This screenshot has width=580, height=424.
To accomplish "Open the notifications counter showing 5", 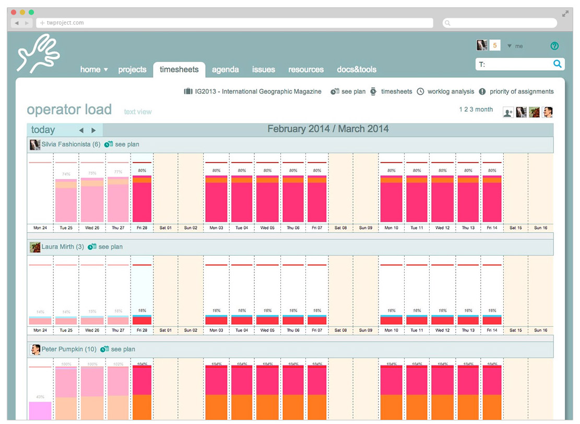I will pyautogui.click(x=494, y=45).
